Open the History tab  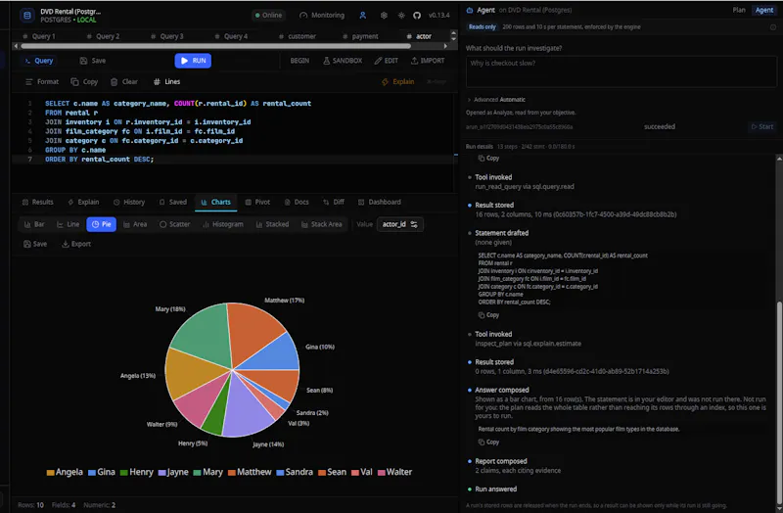coord(129,202)
